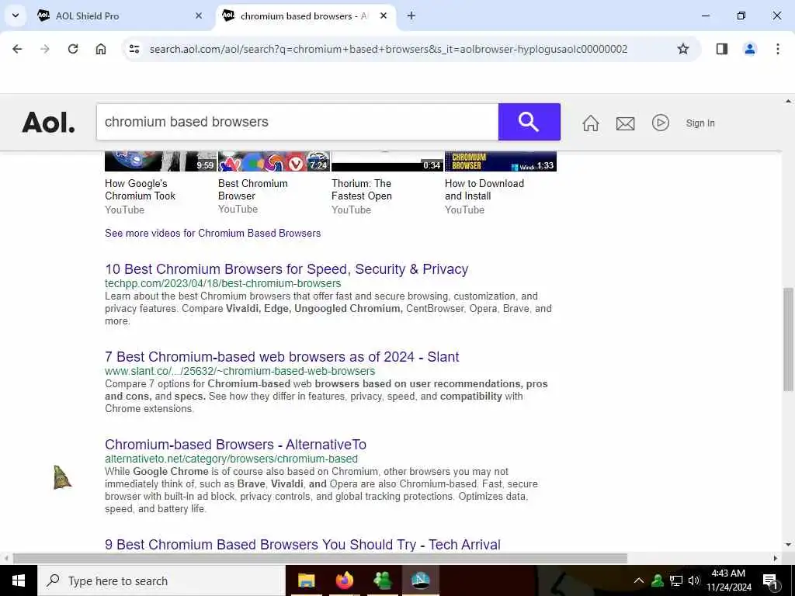Open site information icon in address bar
Image resolution: width=795 pixels, height=596 pixels.
tap(134, 49)
